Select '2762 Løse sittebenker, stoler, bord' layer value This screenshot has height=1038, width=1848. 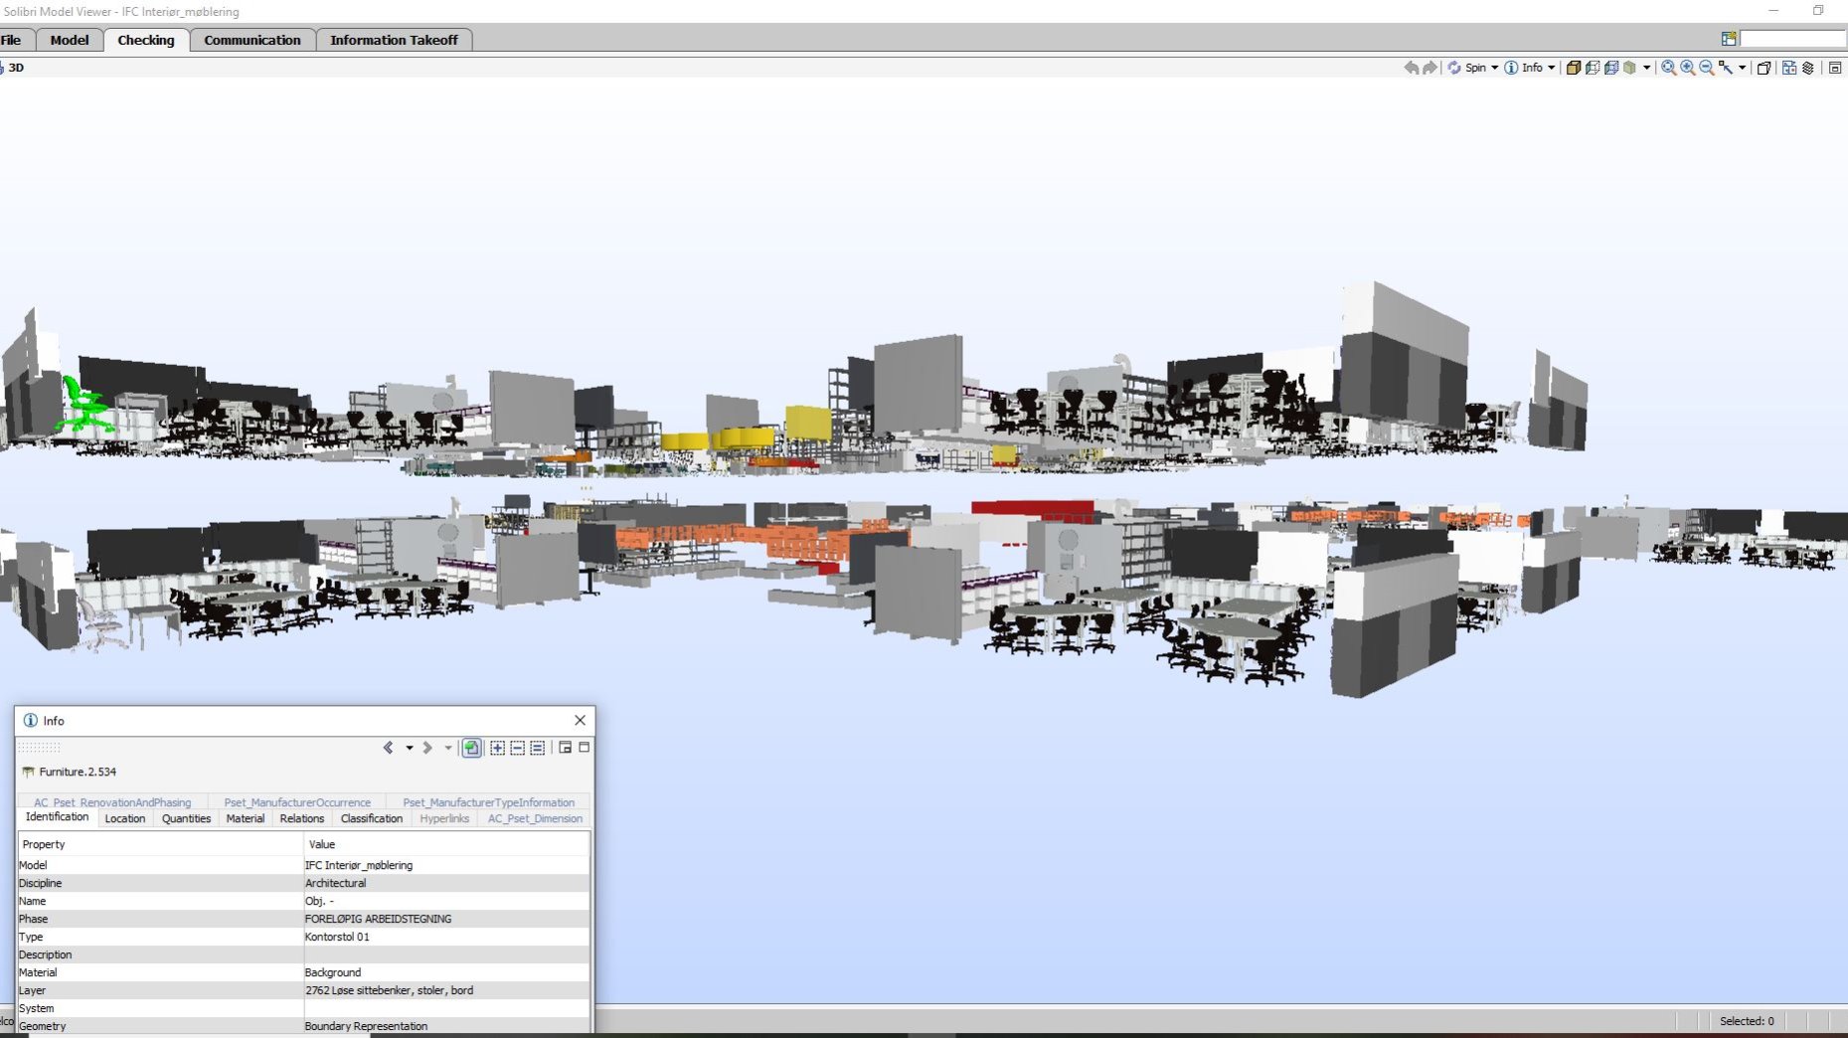pyautogui.click(x=389, y=990)
